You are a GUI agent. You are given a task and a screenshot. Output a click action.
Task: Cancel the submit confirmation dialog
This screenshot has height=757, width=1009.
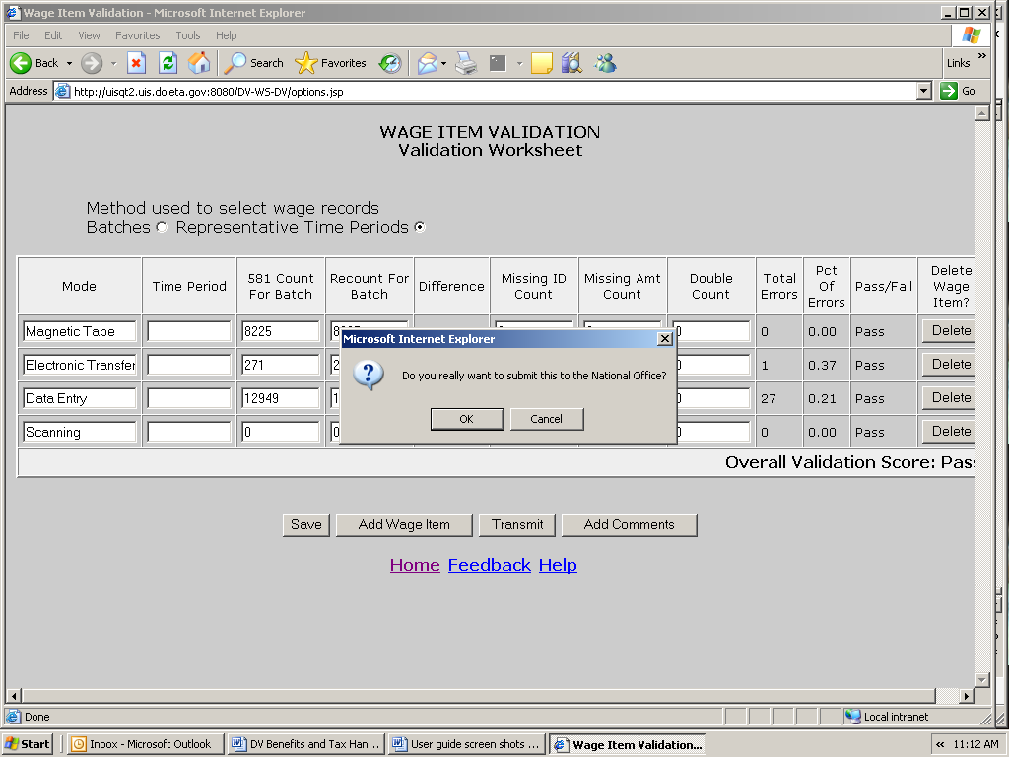[x=547, y=419]
